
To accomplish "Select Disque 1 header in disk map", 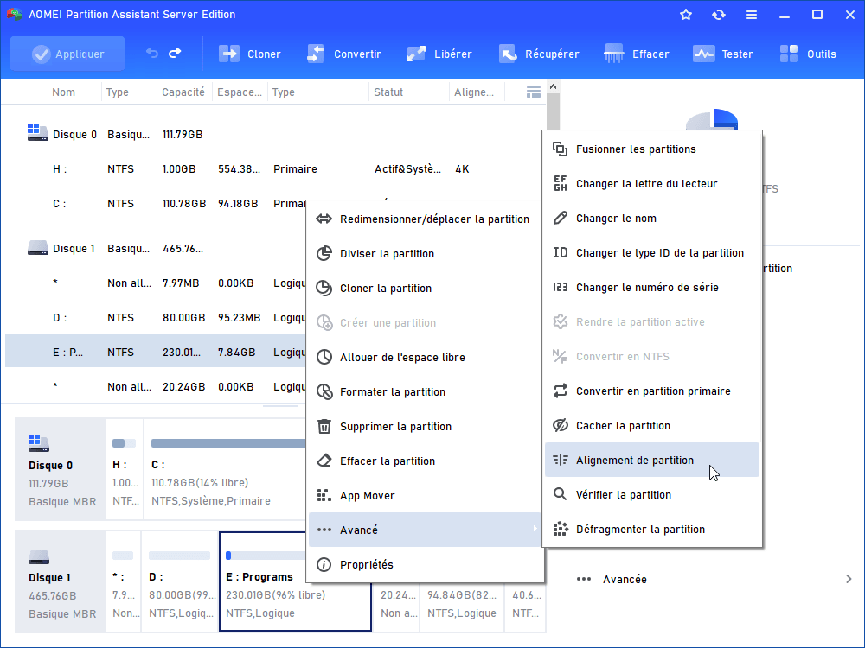I will [x=60, y=581].
